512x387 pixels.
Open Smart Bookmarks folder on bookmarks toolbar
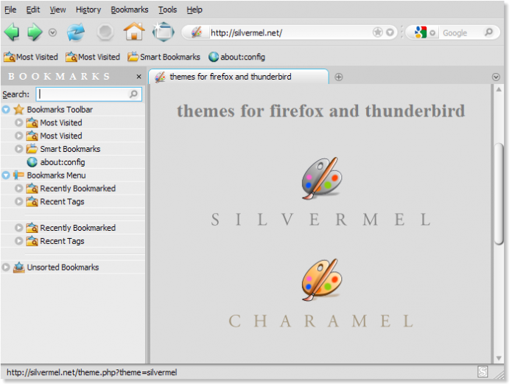click(x=164, y=57)
